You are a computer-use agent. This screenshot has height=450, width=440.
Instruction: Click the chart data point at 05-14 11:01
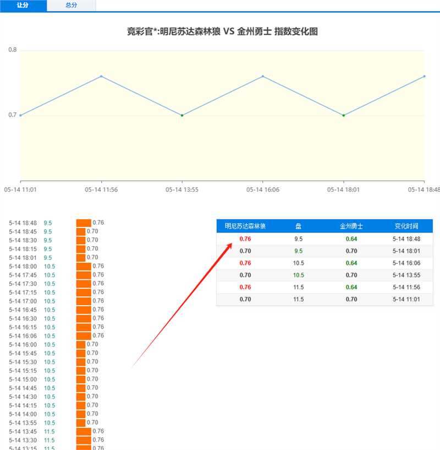coord(21,115)
